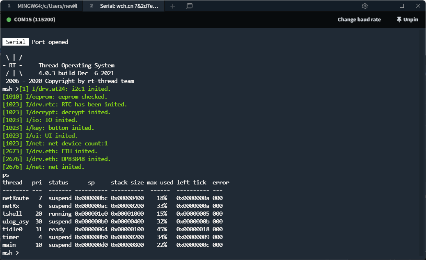Click the 'ready' status of tidle0

(x=57, y=230)
